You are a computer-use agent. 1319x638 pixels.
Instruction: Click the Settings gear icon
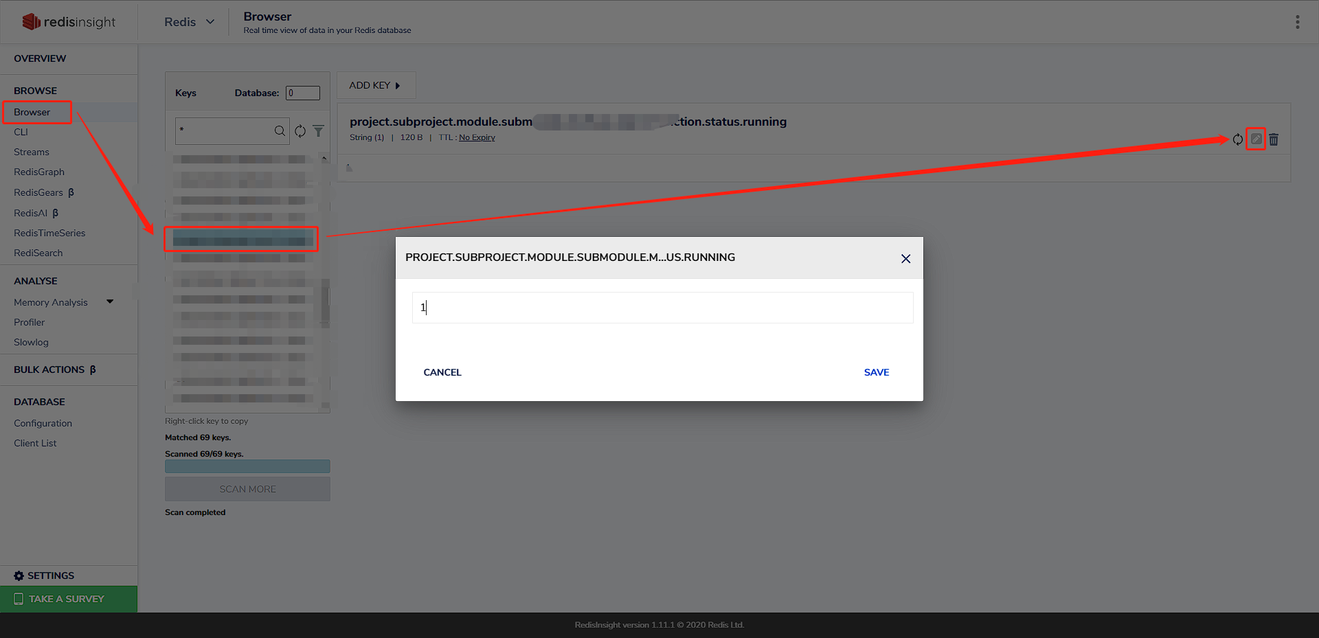point(19,576)
